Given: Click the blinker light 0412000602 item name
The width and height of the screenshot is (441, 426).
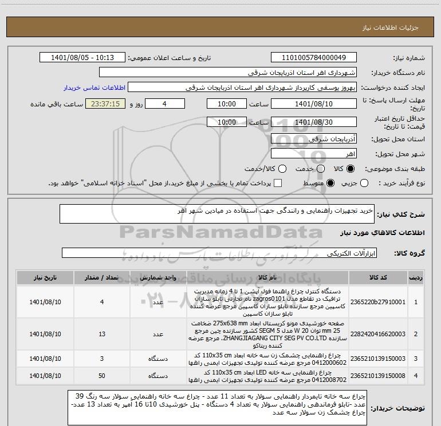Looking at the screenshot, I should [267, 359].
